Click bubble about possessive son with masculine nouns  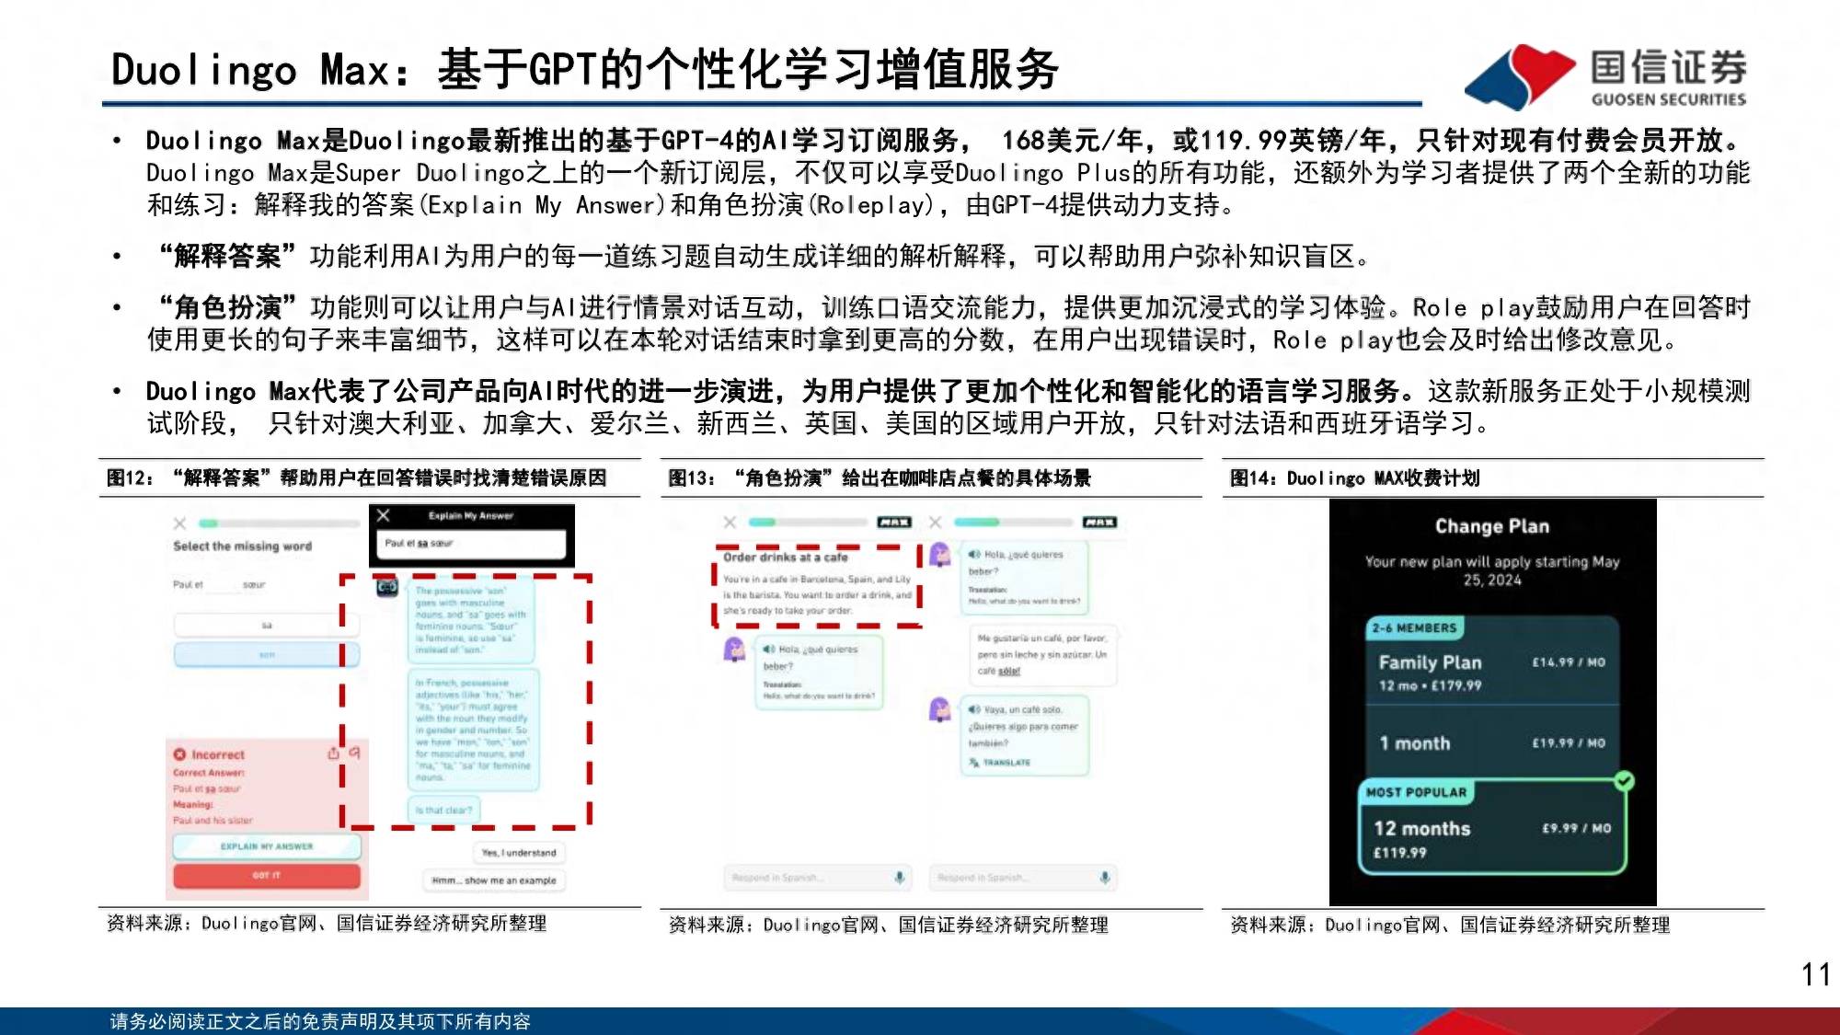(472, 620)
